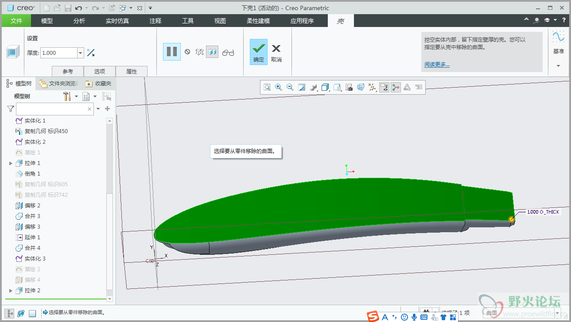Click the refit zoom icon in the view toolbar
The height and width of the screenshot is (322, 571).
coord(267,87)
